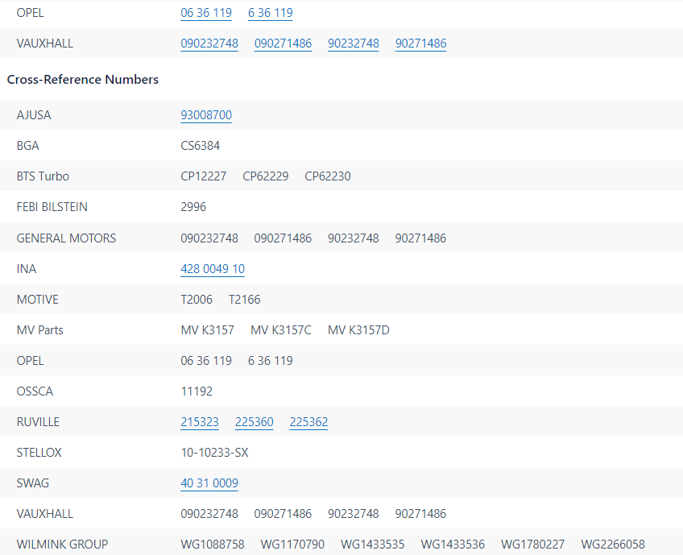
Task: Follow RUVILLE link 215323
Action: pyautogui.click(x=200, y=422)
